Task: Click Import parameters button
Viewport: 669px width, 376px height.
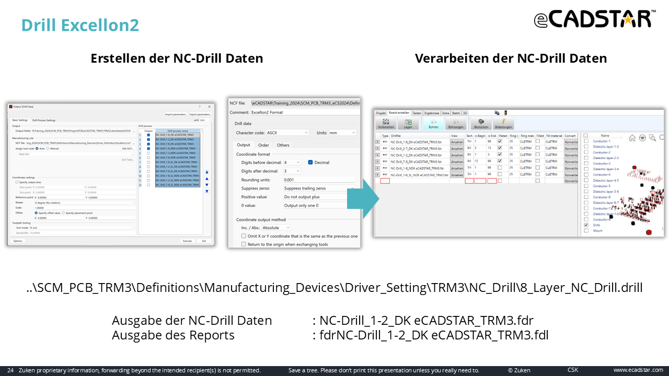Action: coord(176,114)
